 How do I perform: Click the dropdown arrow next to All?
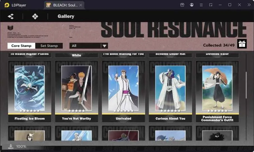104,46
